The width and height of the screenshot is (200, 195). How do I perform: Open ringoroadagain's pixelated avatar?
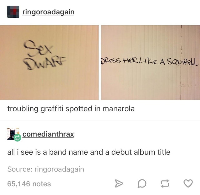click(13, 12)
